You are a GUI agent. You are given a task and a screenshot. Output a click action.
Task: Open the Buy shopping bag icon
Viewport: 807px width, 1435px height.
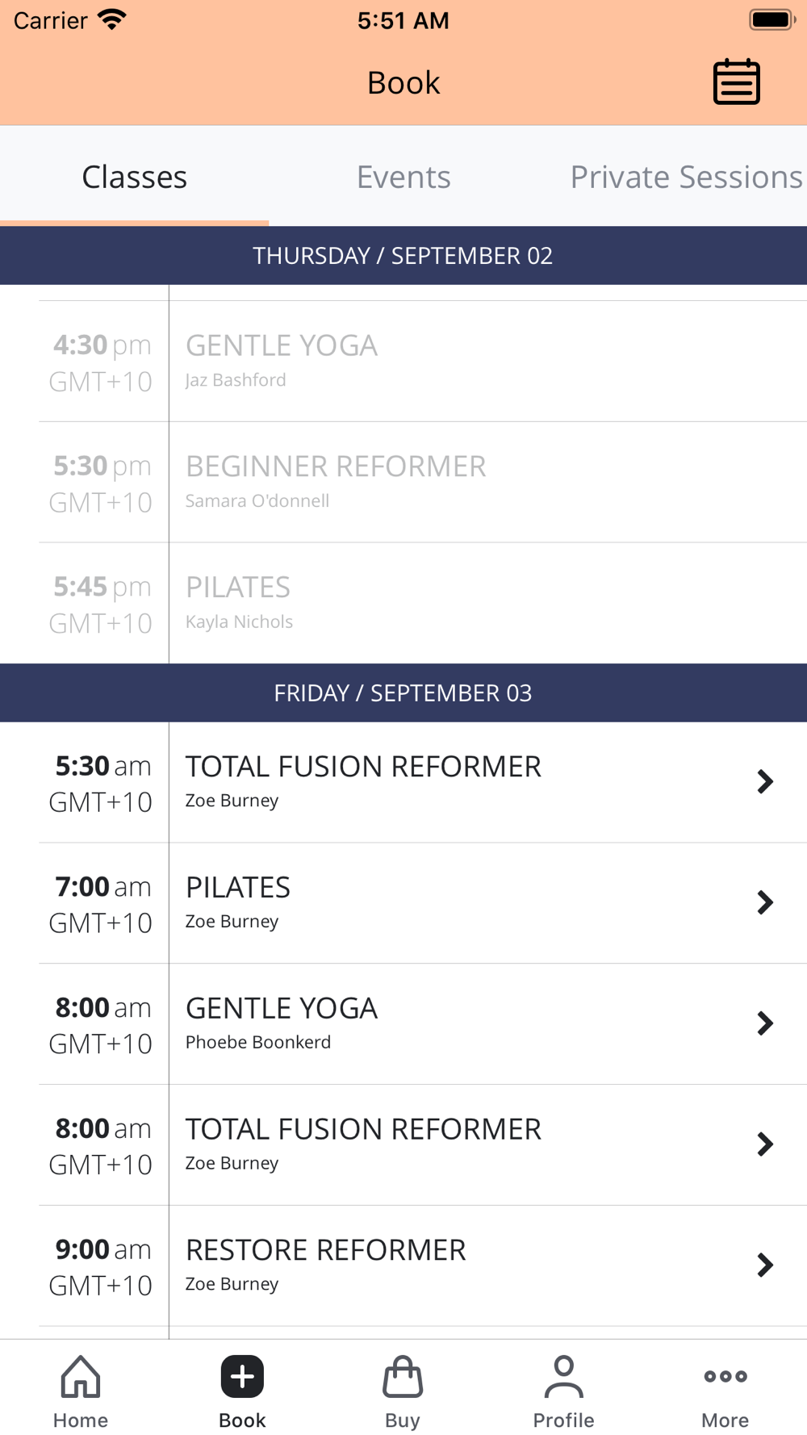click(x=403, y=1376)
